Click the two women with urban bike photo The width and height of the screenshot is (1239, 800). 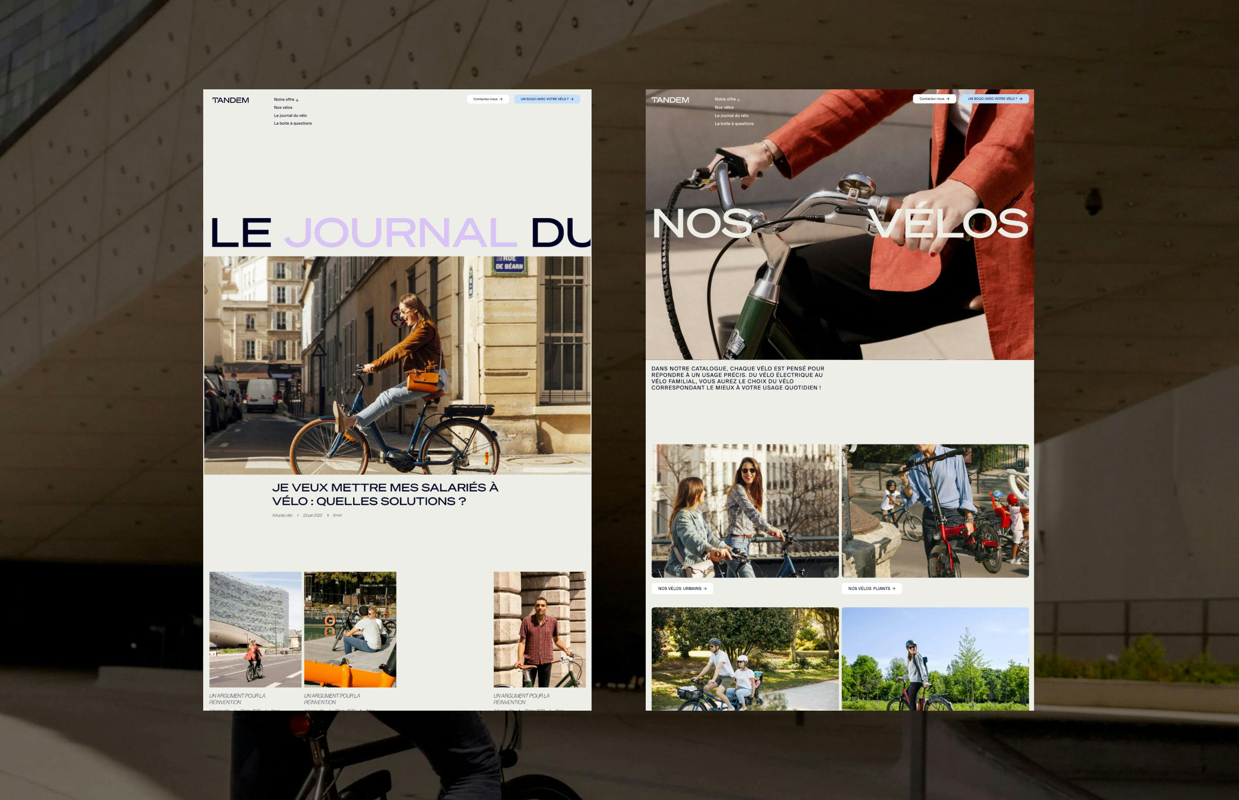pyautogui.click(x=744, y=511)
